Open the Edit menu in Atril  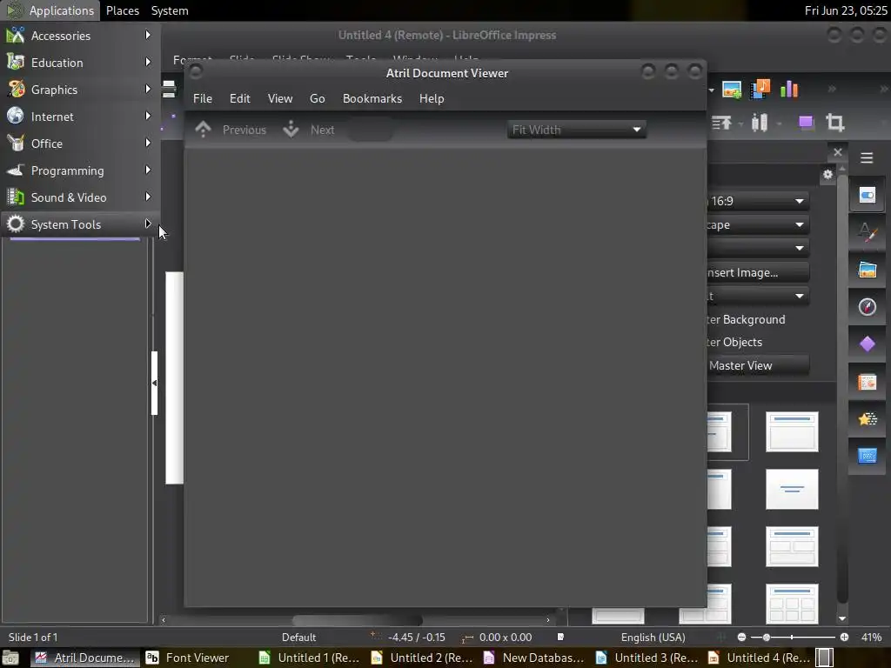click(x=240, y=98)
